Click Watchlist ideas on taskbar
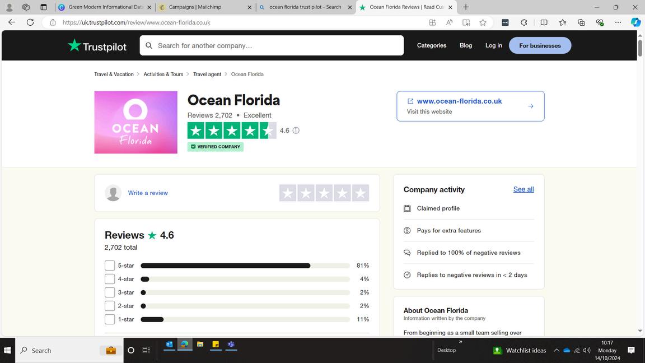Image resolution: width=645 pixels, height=363 pixels. pyautogui.click(x=520, y=350)
